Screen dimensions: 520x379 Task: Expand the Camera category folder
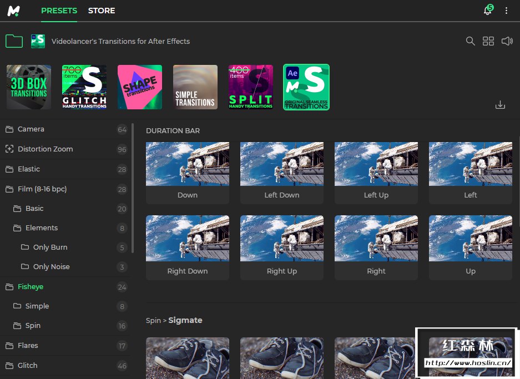click(31, 129)
